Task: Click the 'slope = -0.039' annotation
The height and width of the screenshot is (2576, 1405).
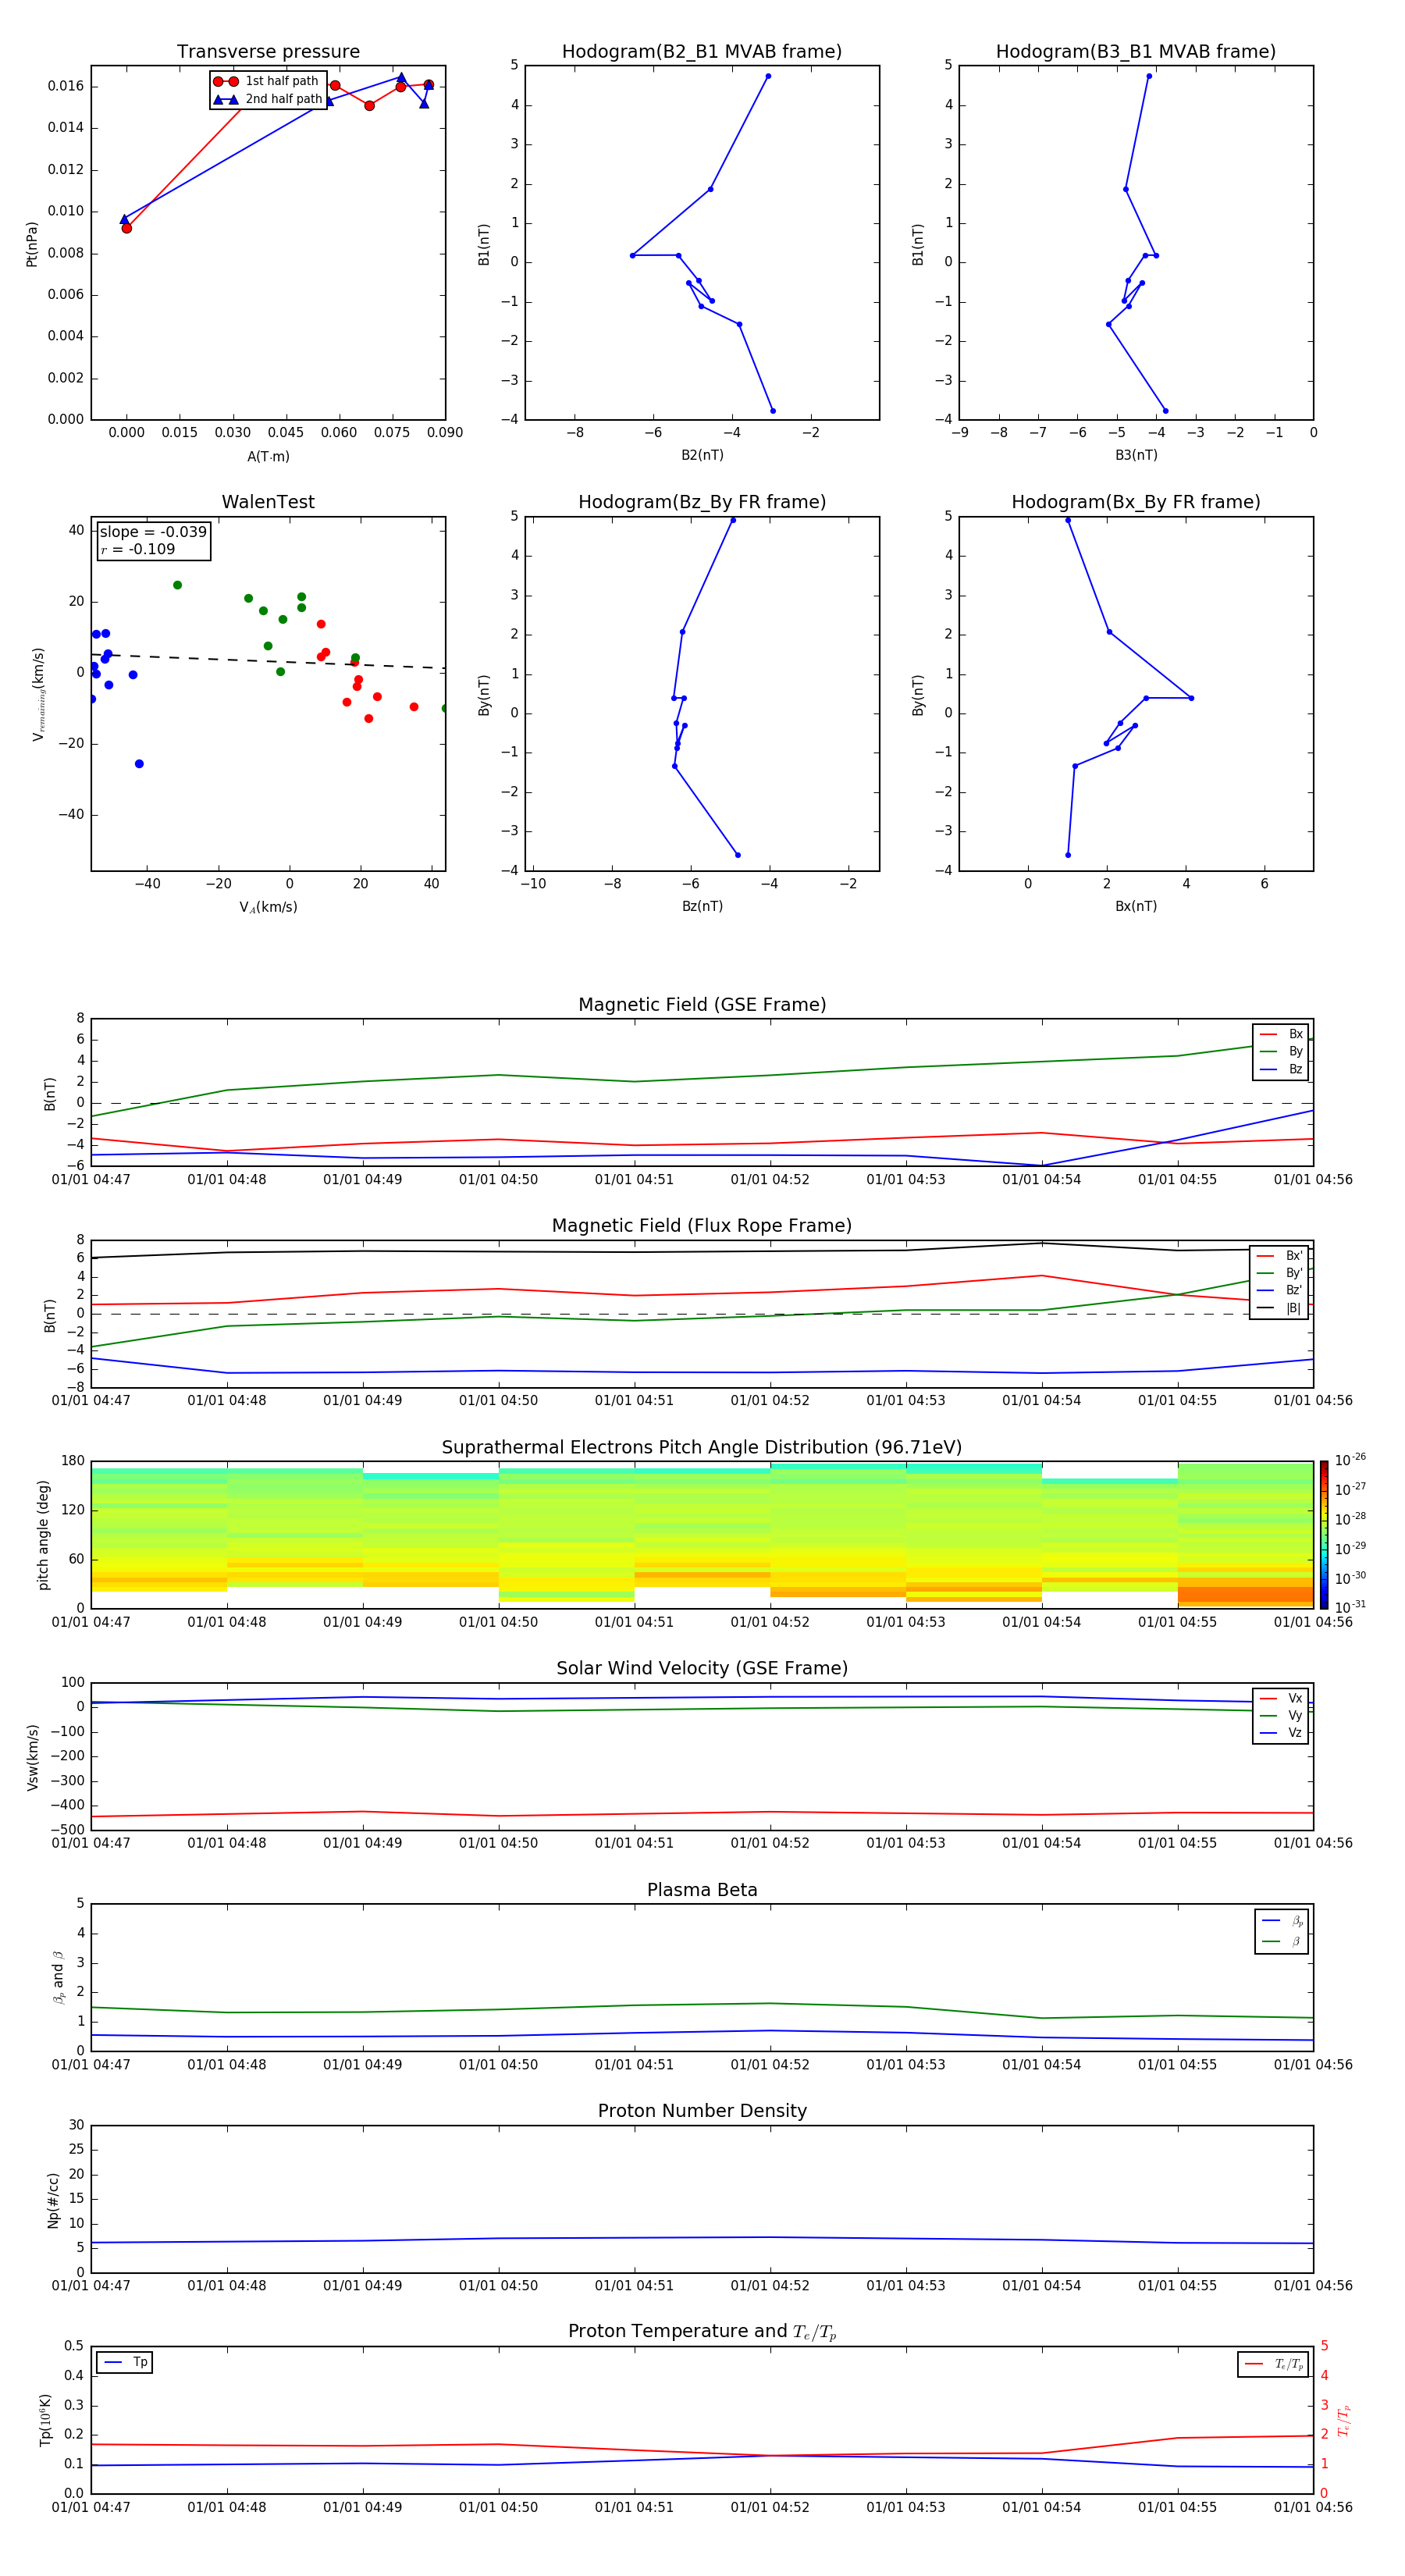Action: (153, 532)
